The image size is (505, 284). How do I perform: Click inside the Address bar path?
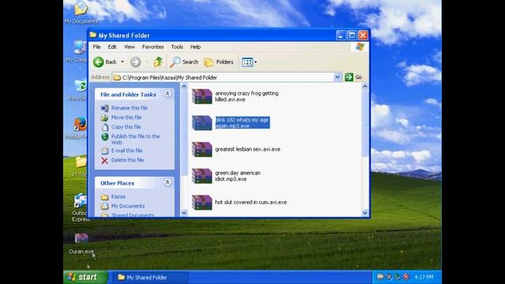coord(223,77)
